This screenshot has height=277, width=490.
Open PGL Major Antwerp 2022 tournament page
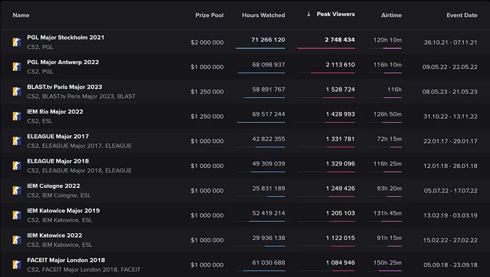(63, 62)
